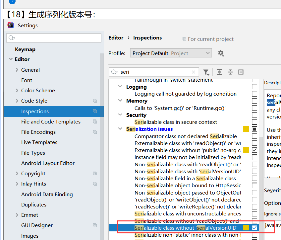The image size is (281, 240).
Task: Collapse the Serialization issues group
Action: [x=120, y=129]
